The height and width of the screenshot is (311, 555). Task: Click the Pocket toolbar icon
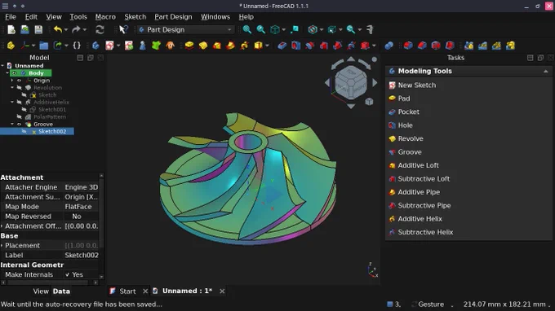coord(282,46)
